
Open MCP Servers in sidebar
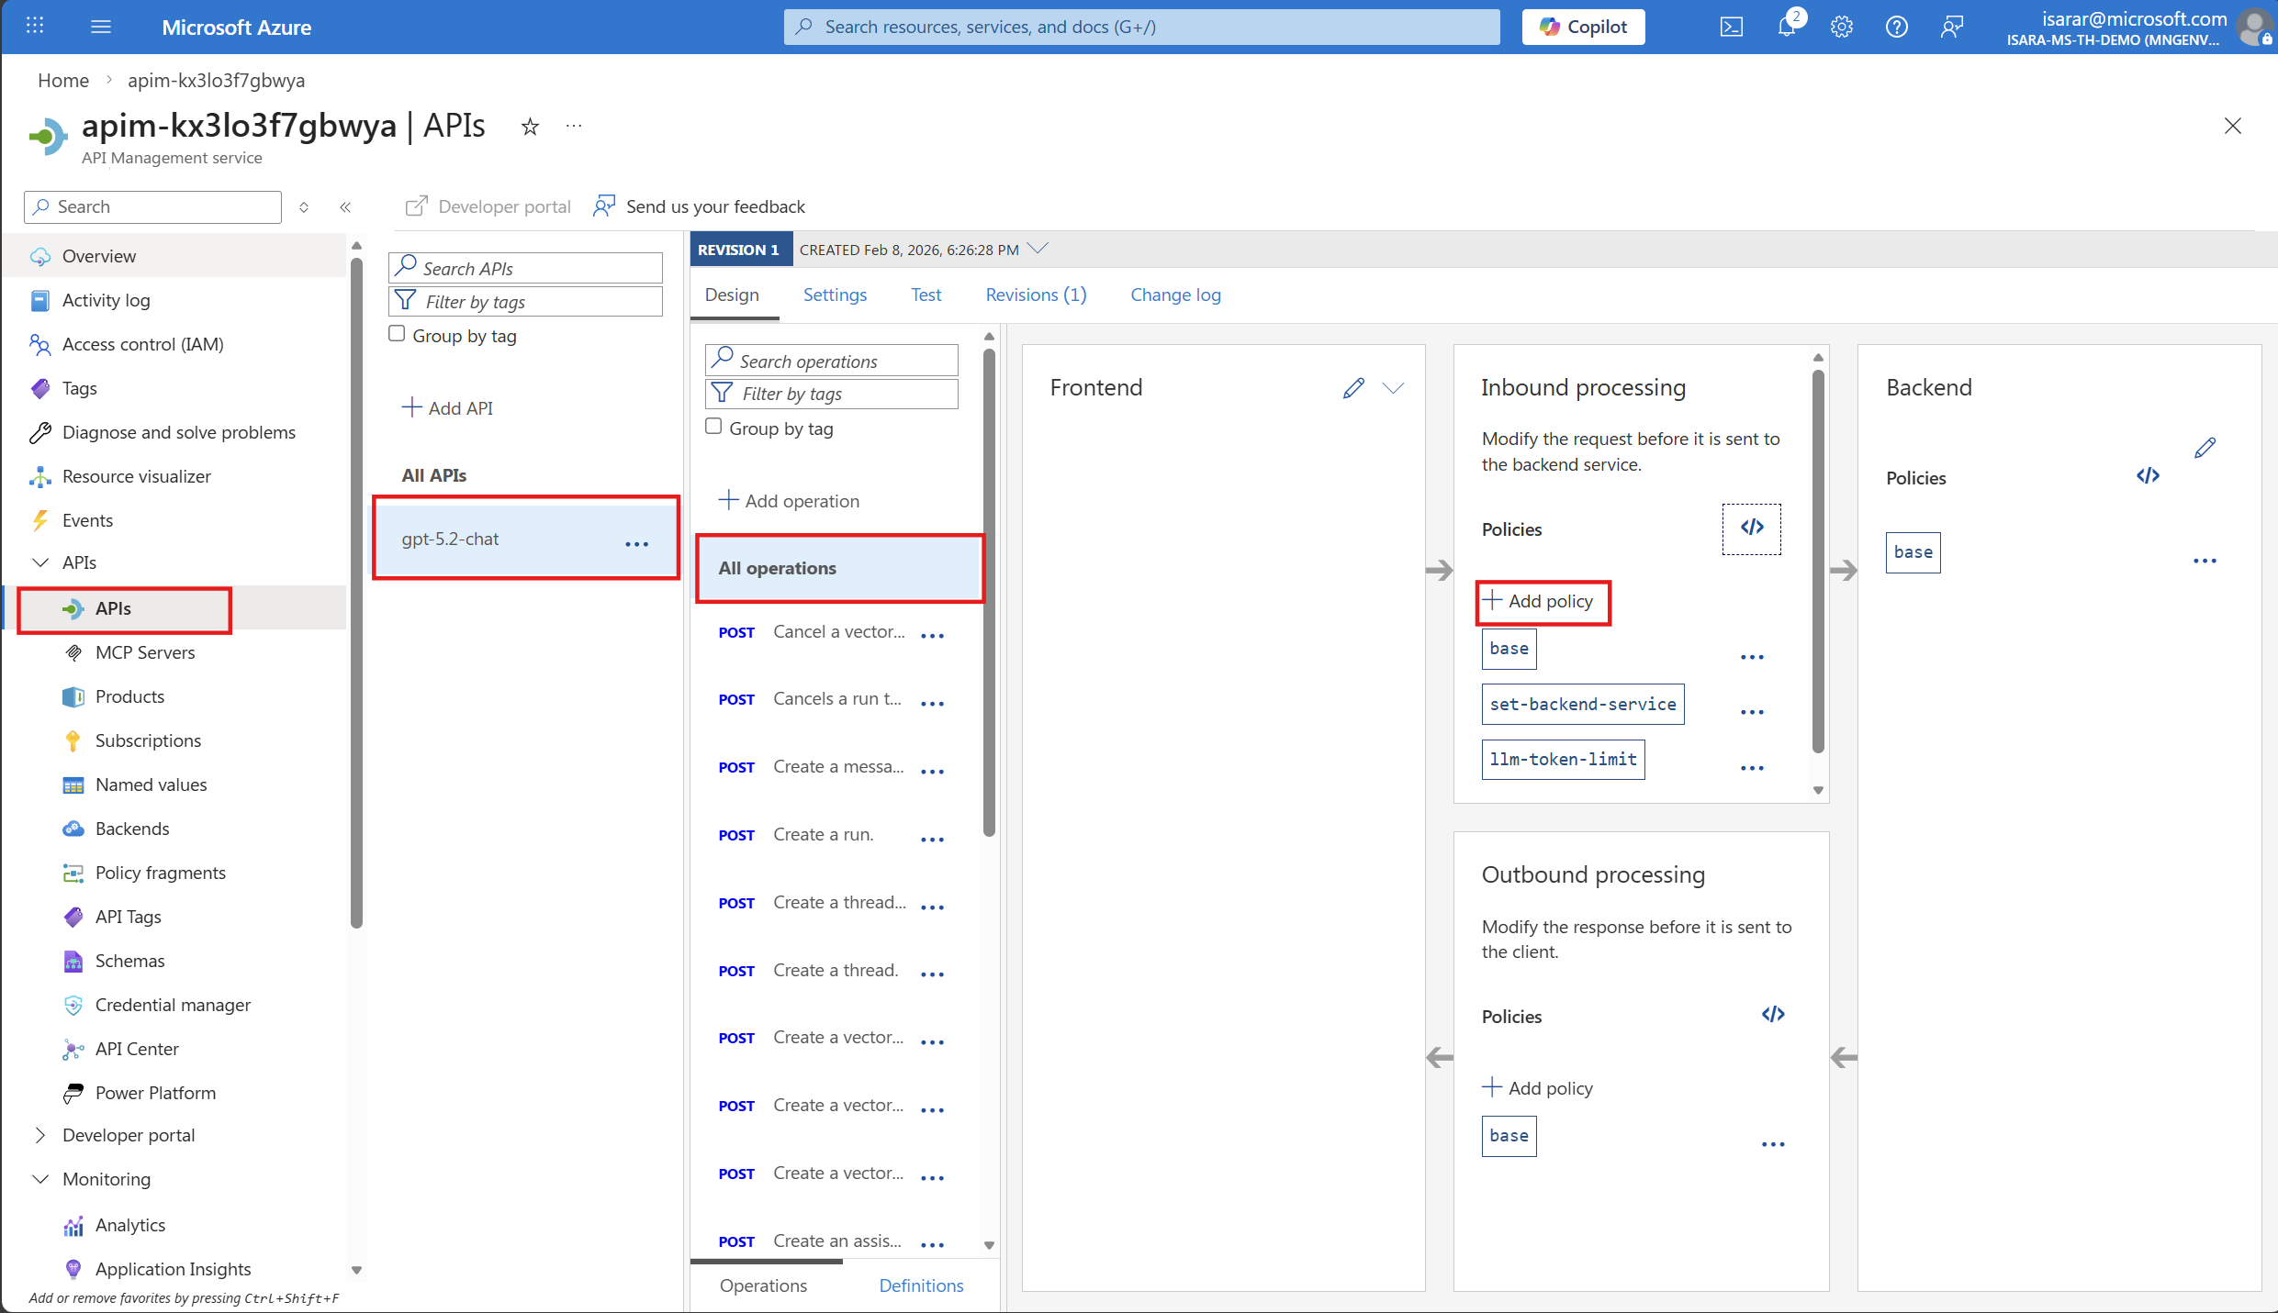(x=145, y=652)
